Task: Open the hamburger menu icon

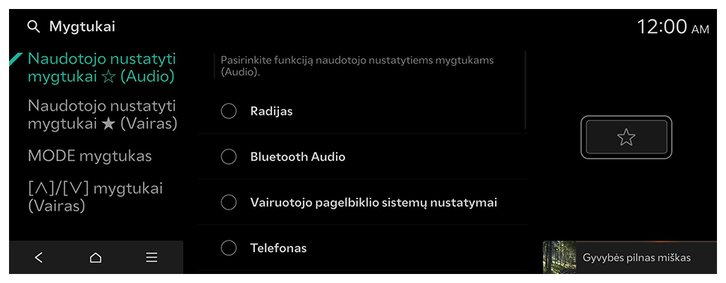Action: point(151,258)
